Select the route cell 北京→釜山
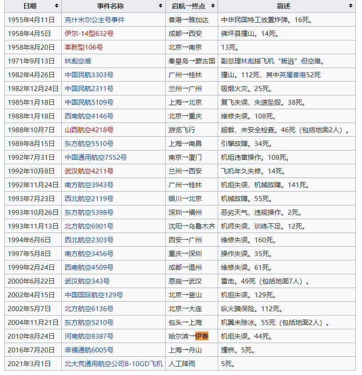Image resolution: width=362 pixels, height=375 pixels. 191,295
